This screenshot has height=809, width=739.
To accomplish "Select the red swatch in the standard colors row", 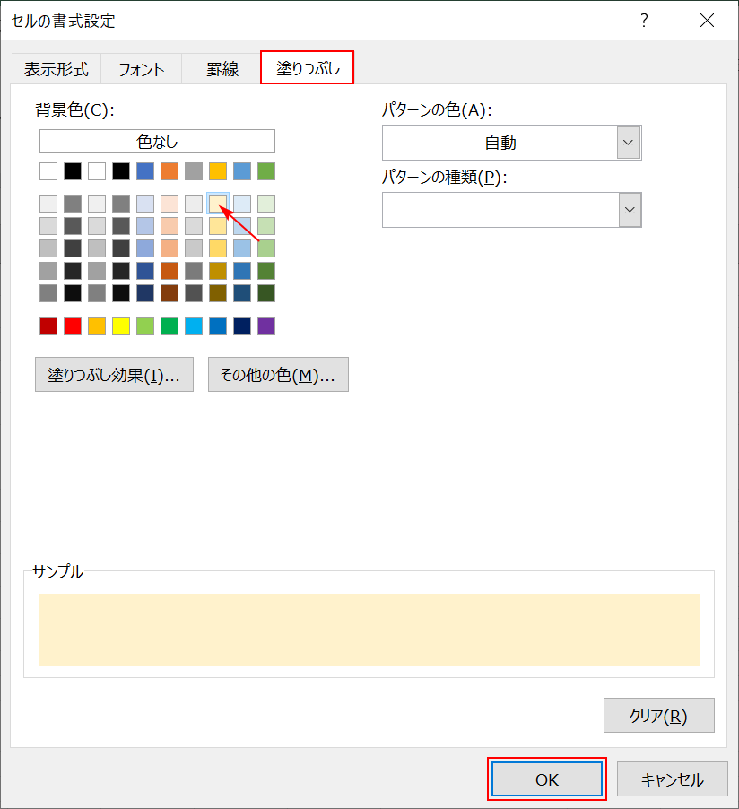I will click(x=72, y=326).
